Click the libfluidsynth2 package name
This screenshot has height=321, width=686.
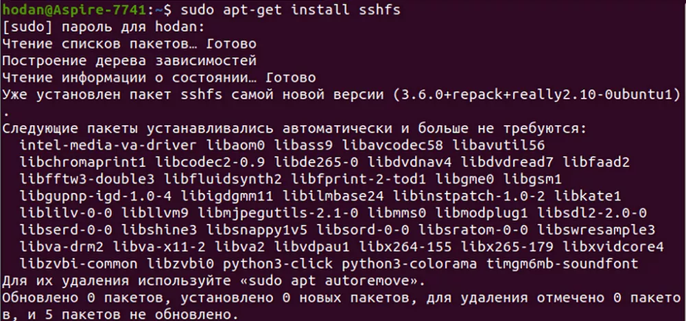coord(223,179)
